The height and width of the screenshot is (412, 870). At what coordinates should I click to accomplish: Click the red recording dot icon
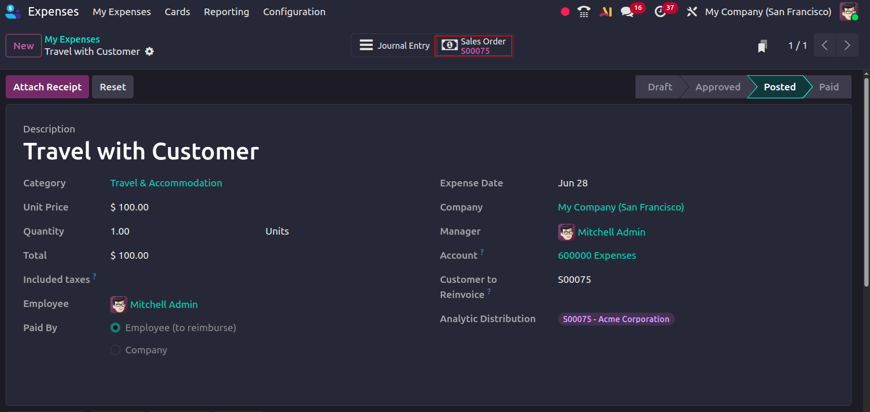(565, 12)
